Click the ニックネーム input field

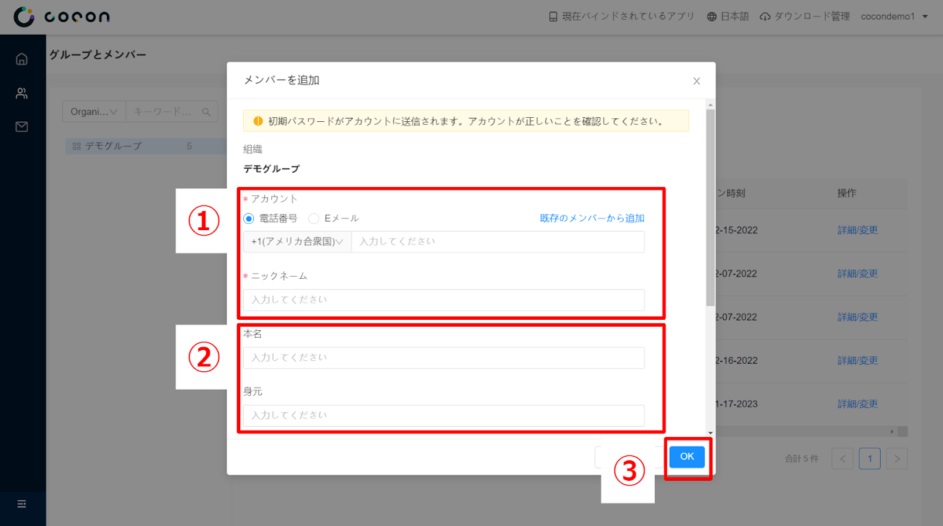click(x=444, y=300)
